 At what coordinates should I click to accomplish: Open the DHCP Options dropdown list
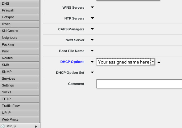point(153,62)
